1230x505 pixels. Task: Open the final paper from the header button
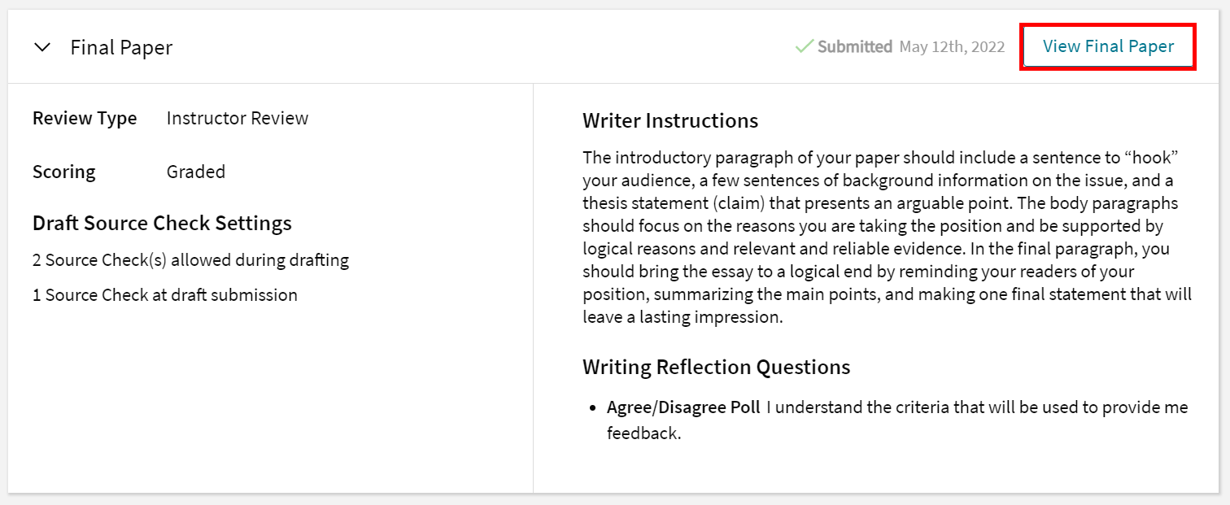click(1107, 46)
